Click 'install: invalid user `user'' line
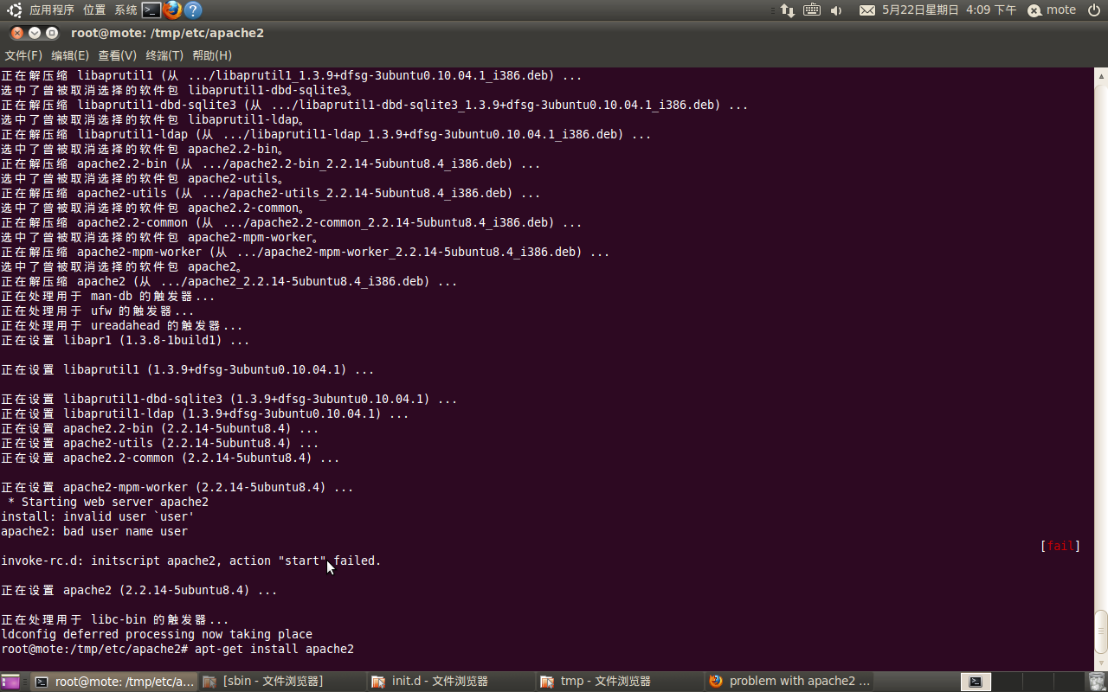 (x=98, y=516)
